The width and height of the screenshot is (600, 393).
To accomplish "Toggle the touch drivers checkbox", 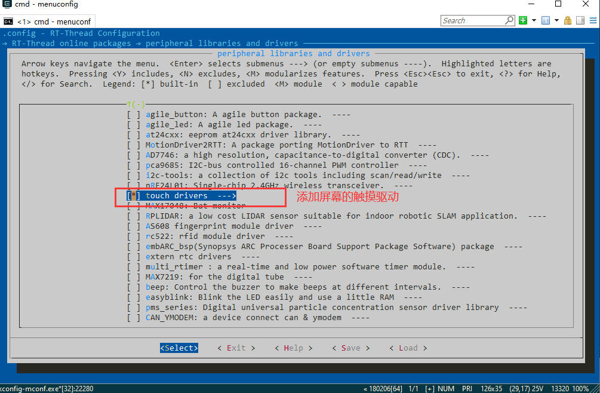I will (x=132, y=195).
